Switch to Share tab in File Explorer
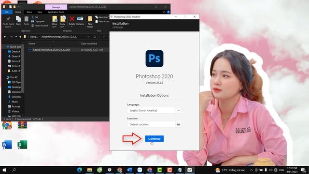The image size is (309, 174). pyautogui.click(x=29, y=12)
